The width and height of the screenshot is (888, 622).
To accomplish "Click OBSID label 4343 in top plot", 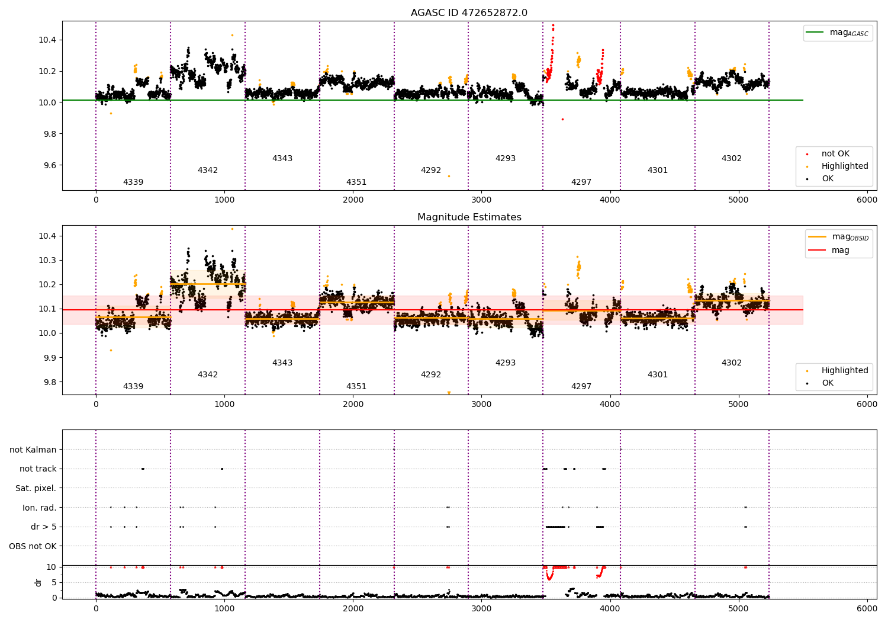I will click(x=282, y=159).
